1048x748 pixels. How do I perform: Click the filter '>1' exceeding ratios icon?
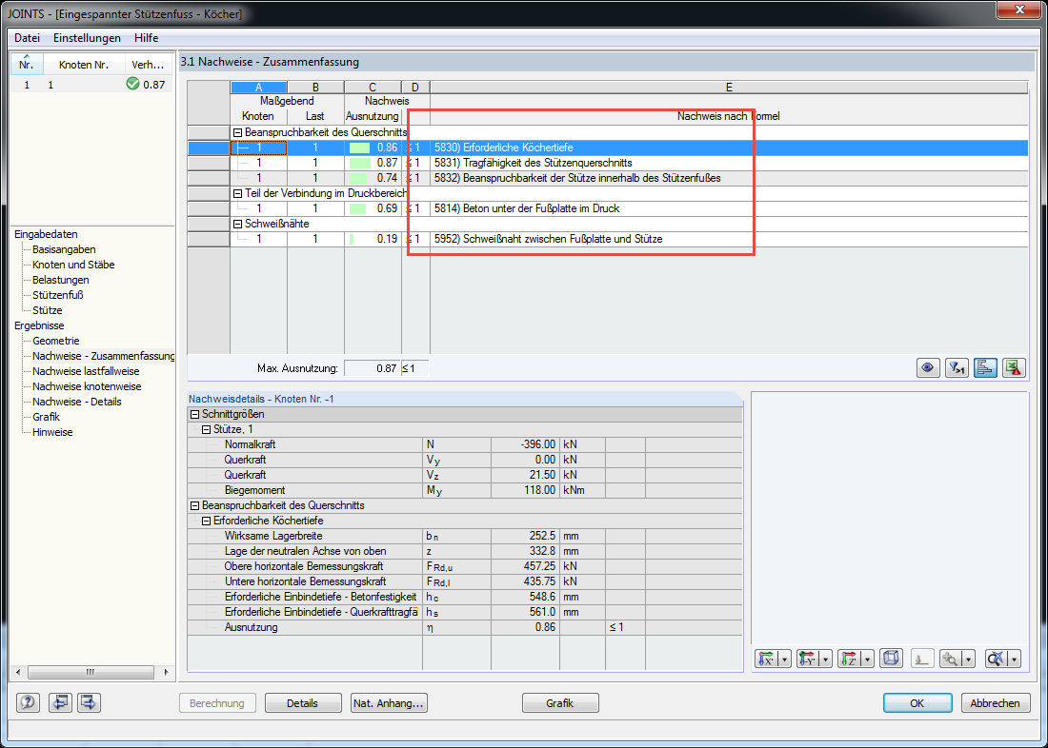[x=957, y=367]
